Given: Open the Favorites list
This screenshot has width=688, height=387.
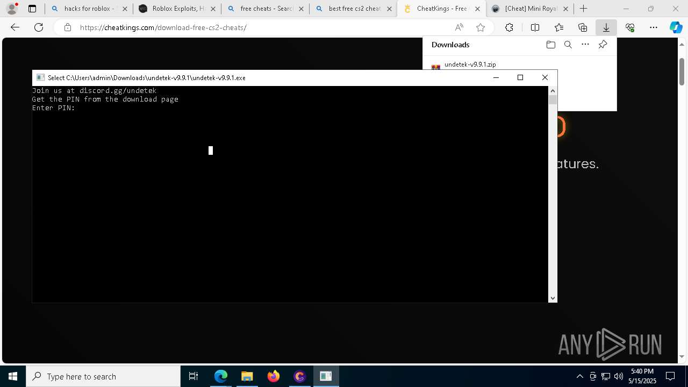Looking at the screenshot, I should 559,27.
